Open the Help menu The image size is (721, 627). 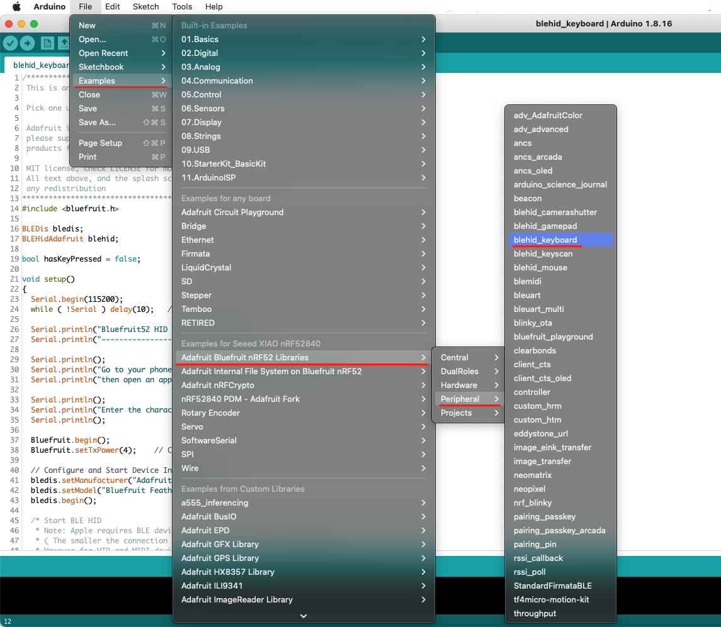tap(214, 6)
